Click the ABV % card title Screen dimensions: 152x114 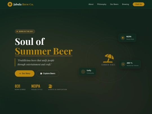129,63
